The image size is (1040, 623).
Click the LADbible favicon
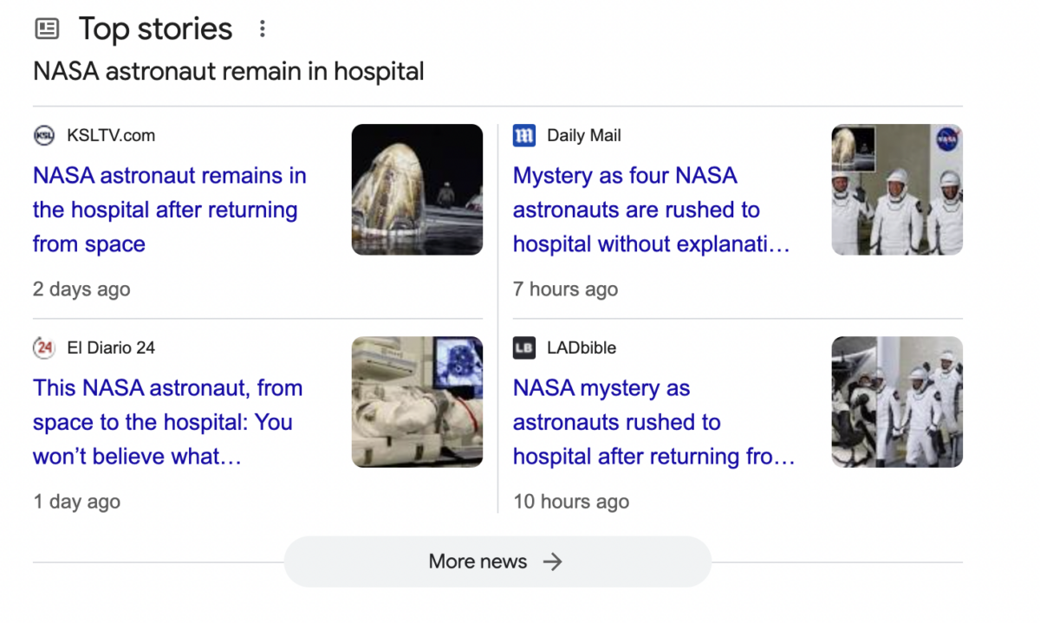point(524,347)
